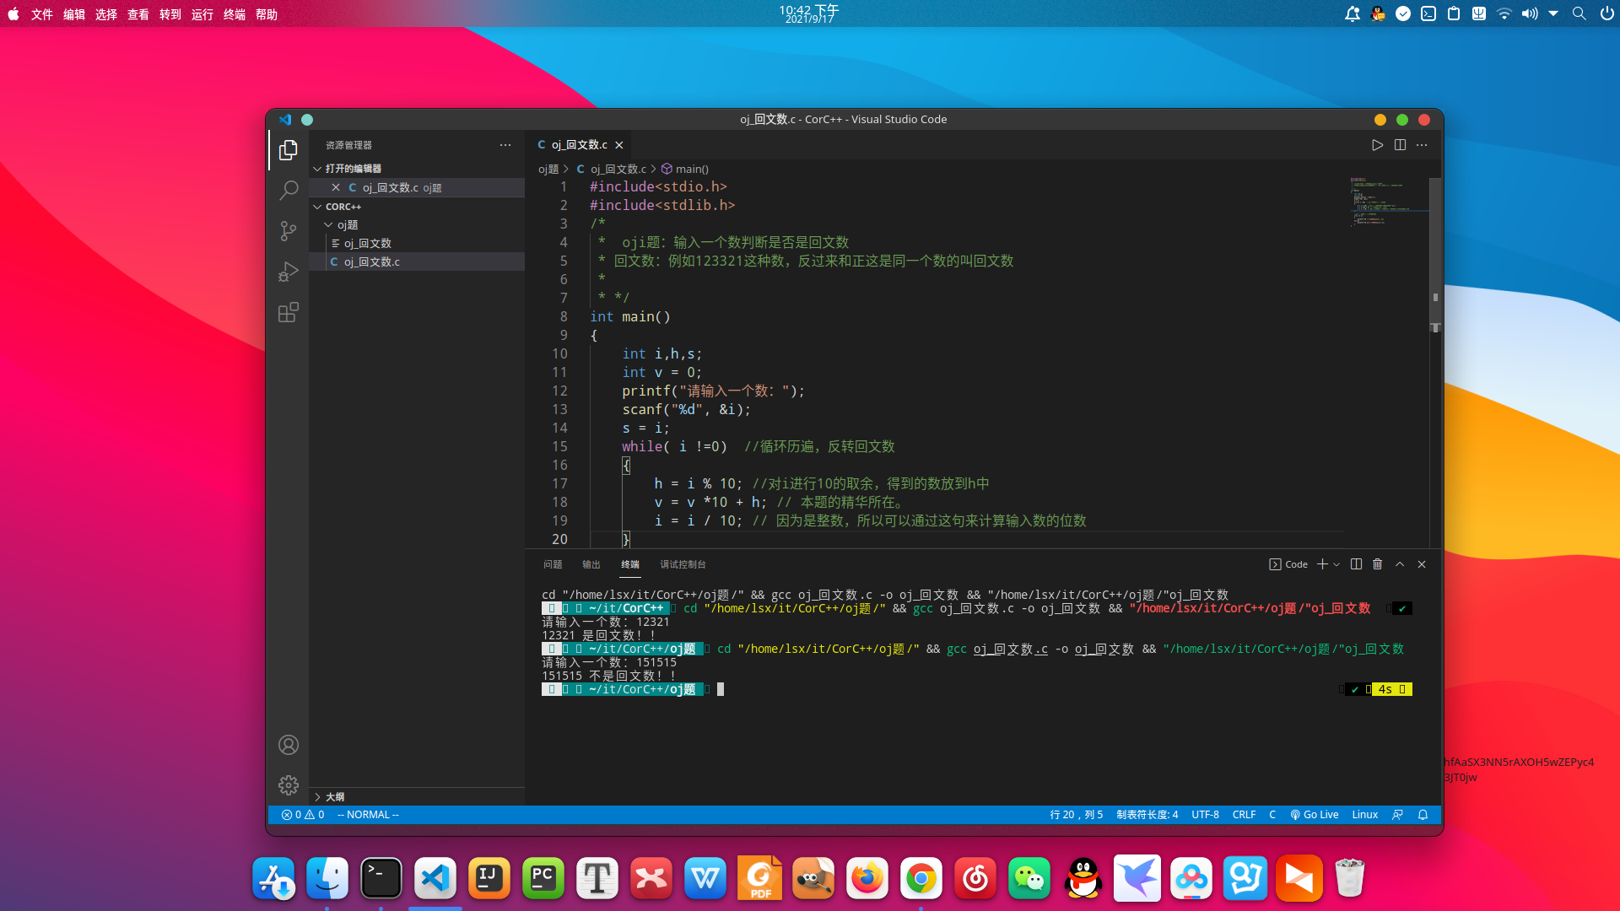
Task: Open editor more actions ellipsis
Action: point(1422,145)
